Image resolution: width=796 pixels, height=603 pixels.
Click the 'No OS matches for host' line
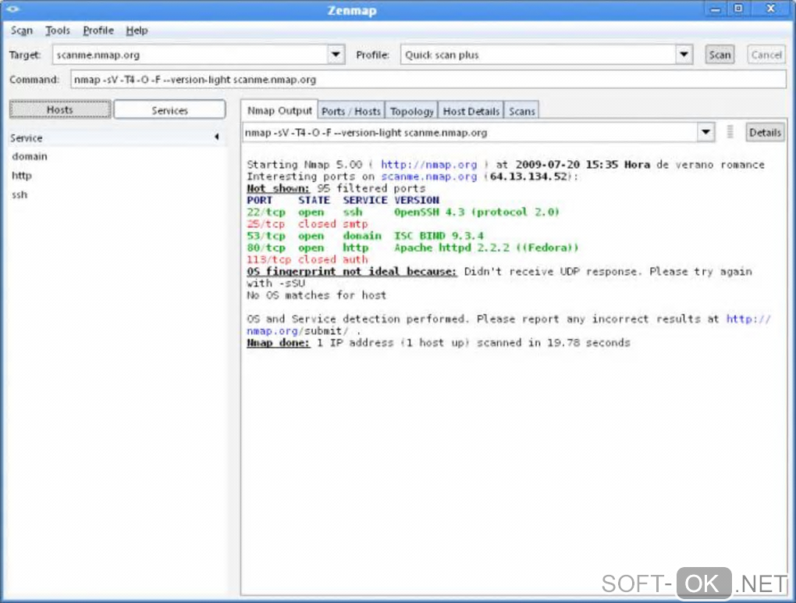[316, 295]
